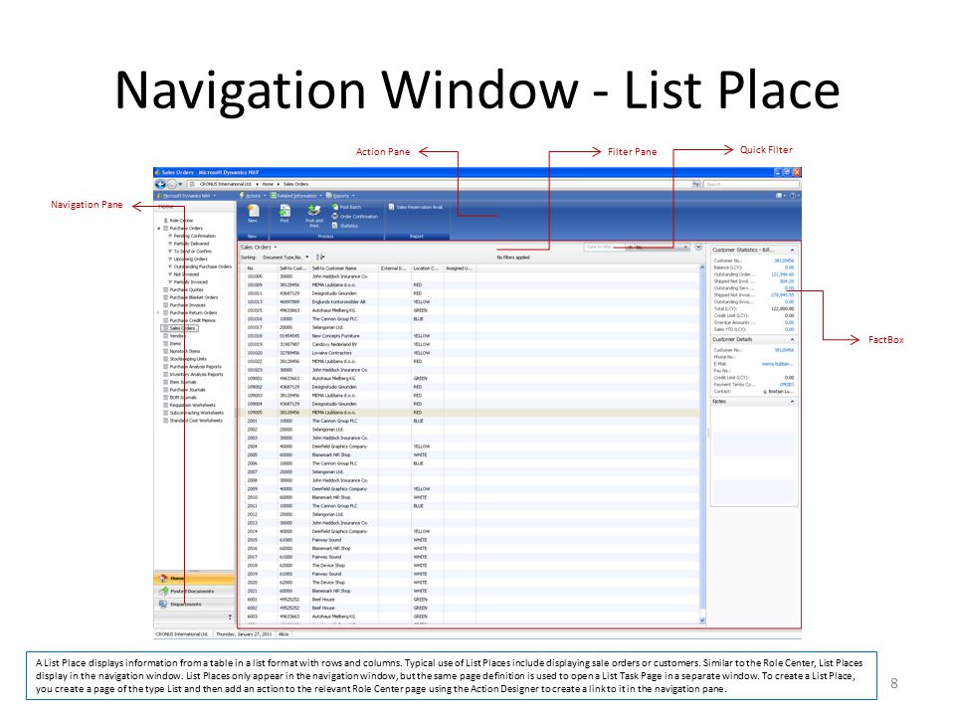Select Purchase Invoices in the navigation pane
The height and width of the screenshot is (716, 955).
coord(187,305)
